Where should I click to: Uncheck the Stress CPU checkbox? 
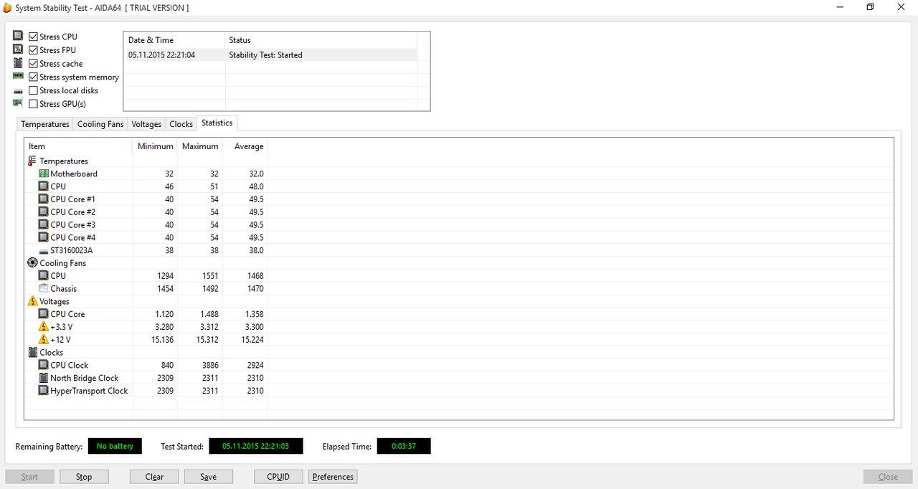point(34,37)
